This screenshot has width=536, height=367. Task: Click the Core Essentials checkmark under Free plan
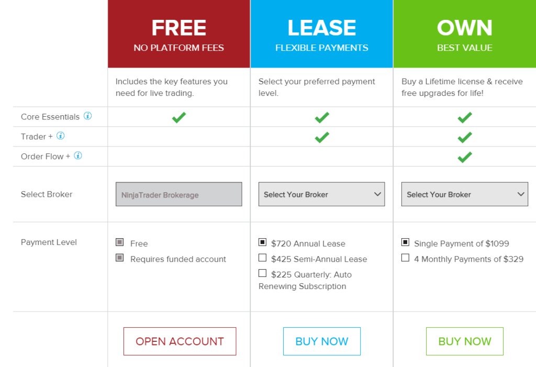coord(178,117)
